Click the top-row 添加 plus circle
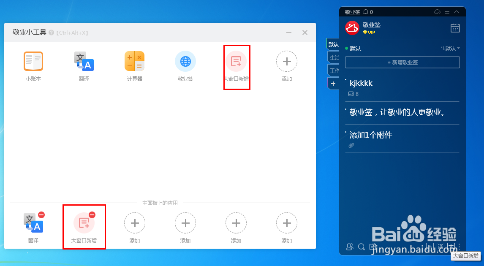The height and width of the screenshot is (266, 484). pos(287,61)
